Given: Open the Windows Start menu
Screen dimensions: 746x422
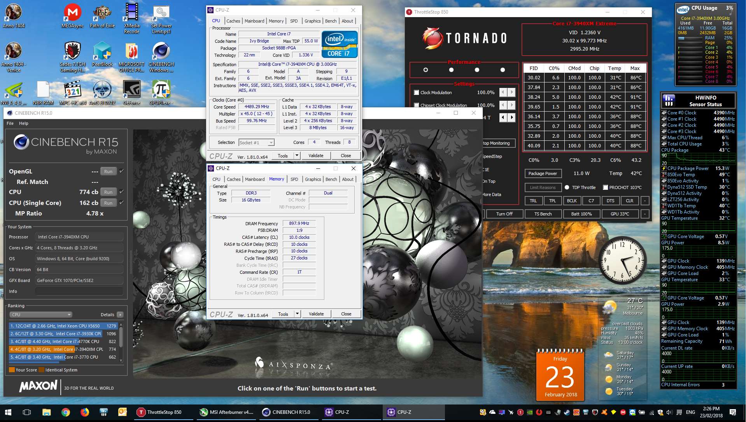Looking at the screenshot, I should tap(8, 412).
